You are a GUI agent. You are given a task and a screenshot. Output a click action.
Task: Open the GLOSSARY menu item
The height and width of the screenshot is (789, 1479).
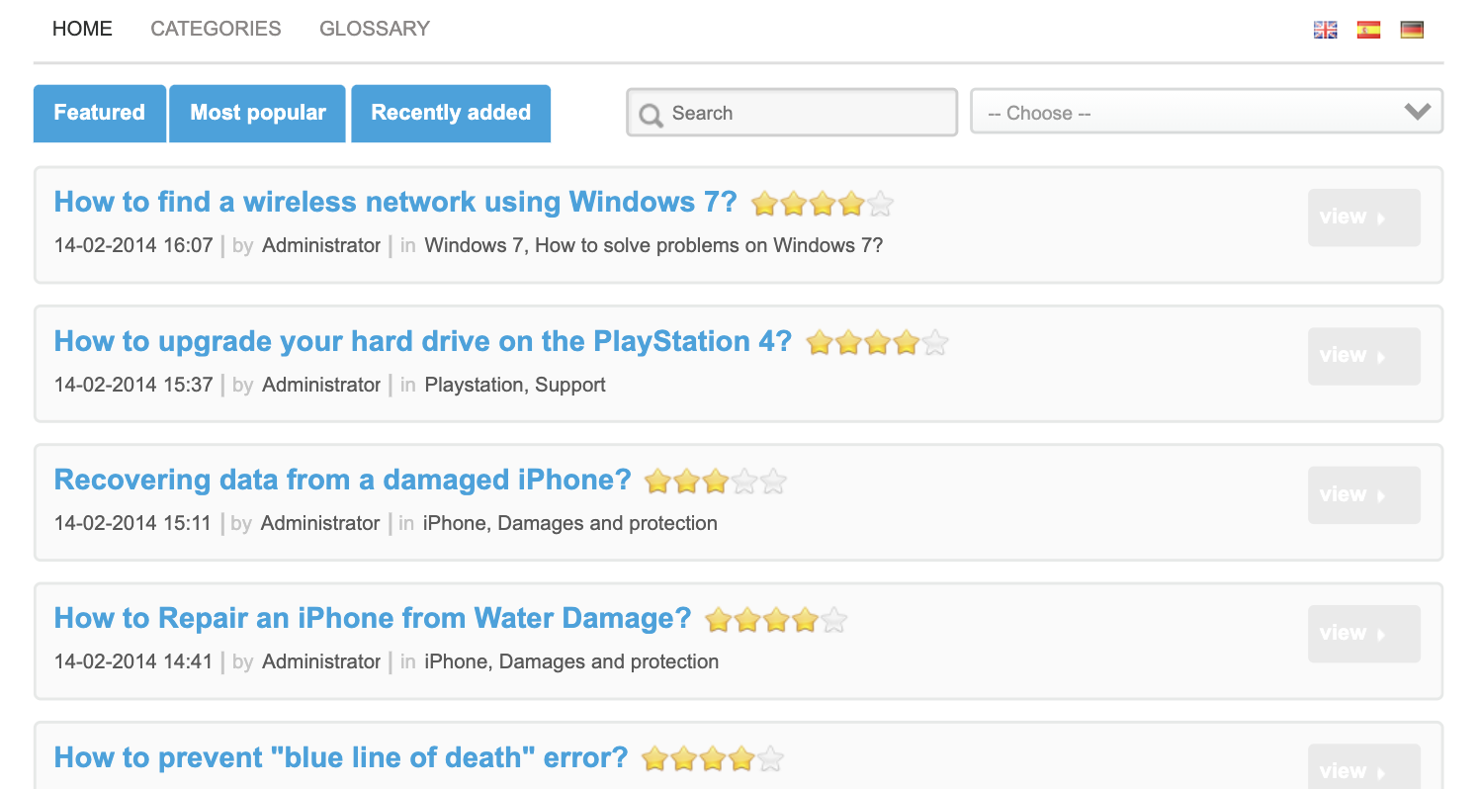tap(375, 29)
